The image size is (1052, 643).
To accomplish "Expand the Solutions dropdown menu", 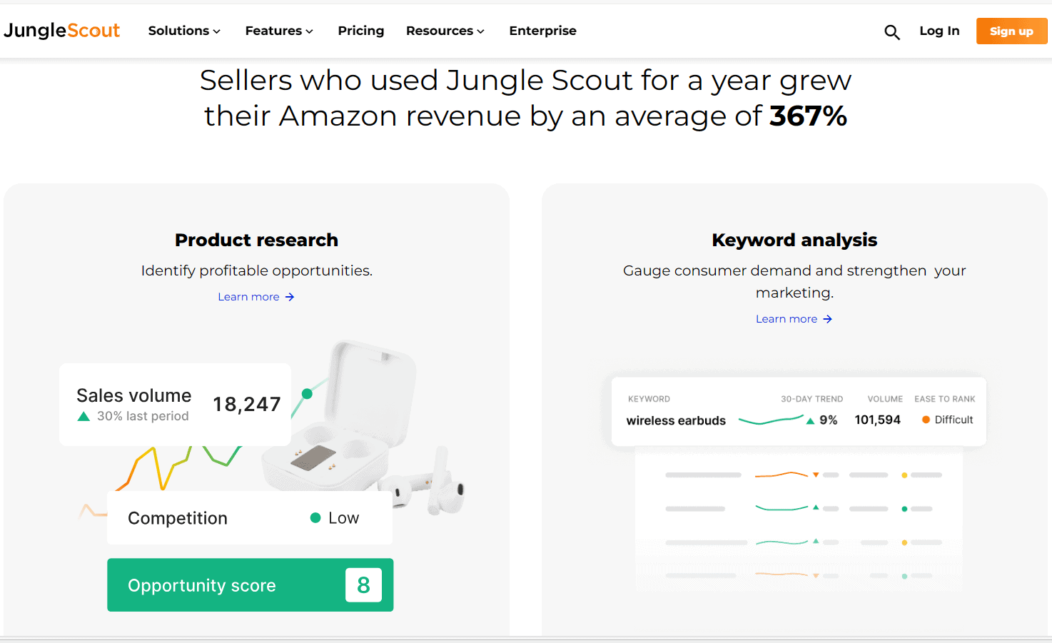I will click(184, 31).
